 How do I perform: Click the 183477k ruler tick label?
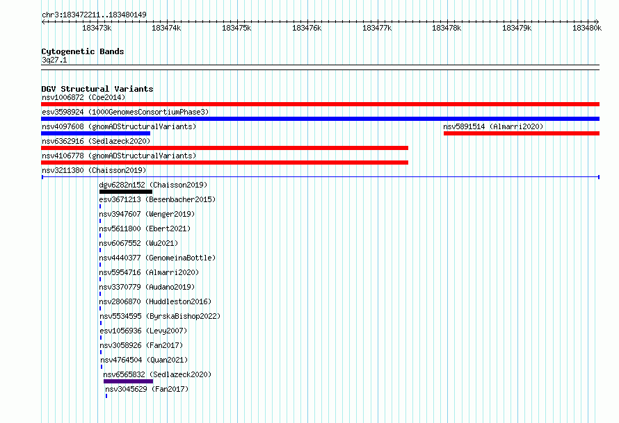tap(377, 28)
